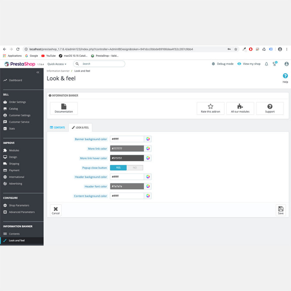The width and height of the screenshot is (291, 291).
Task: Click Rate this add-on star button
Action: tap(211, 108)
